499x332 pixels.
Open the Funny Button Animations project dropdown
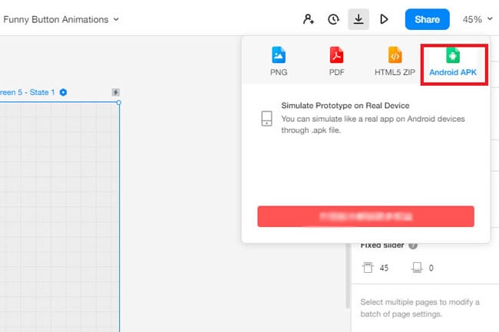61,19
